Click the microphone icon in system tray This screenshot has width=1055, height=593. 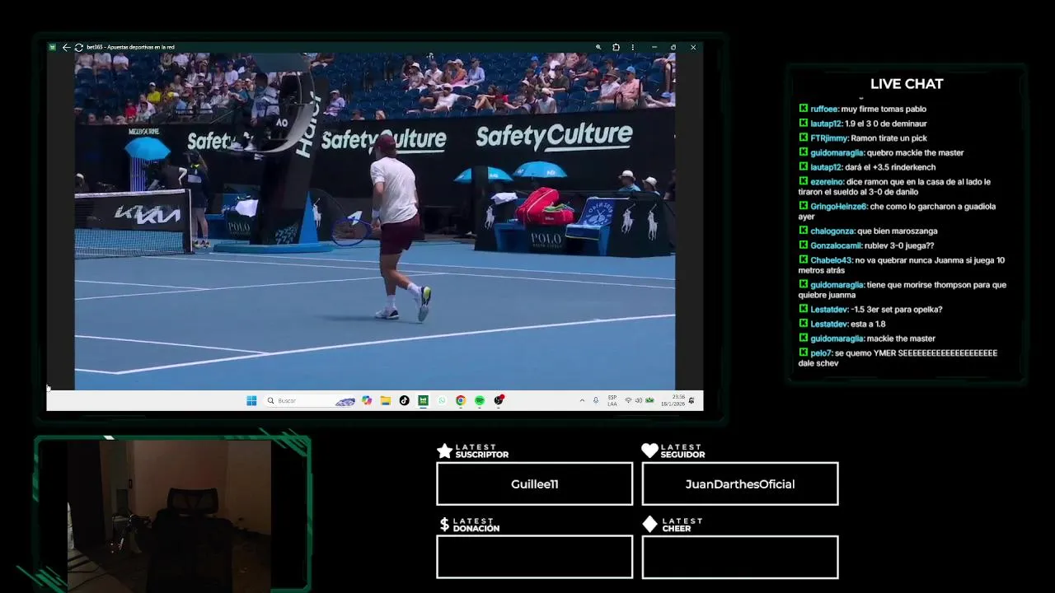tap(596, 401)
